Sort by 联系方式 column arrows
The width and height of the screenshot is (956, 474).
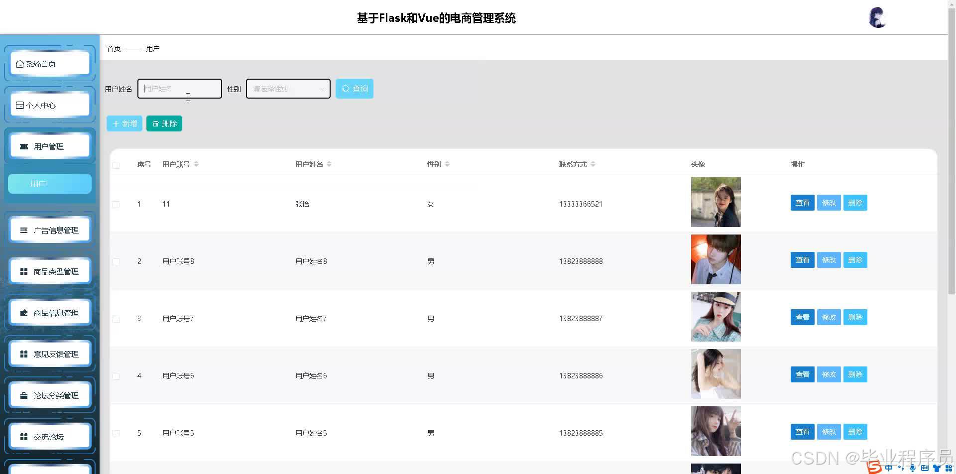coord(593,164)
